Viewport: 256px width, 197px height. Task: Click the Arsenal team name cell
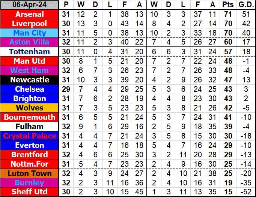[x=30, y=14]
